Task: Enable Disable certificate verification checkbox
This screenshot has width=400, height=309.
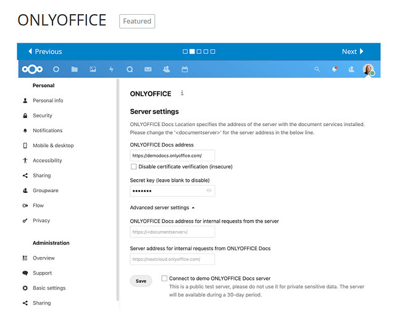Action: 133,166
